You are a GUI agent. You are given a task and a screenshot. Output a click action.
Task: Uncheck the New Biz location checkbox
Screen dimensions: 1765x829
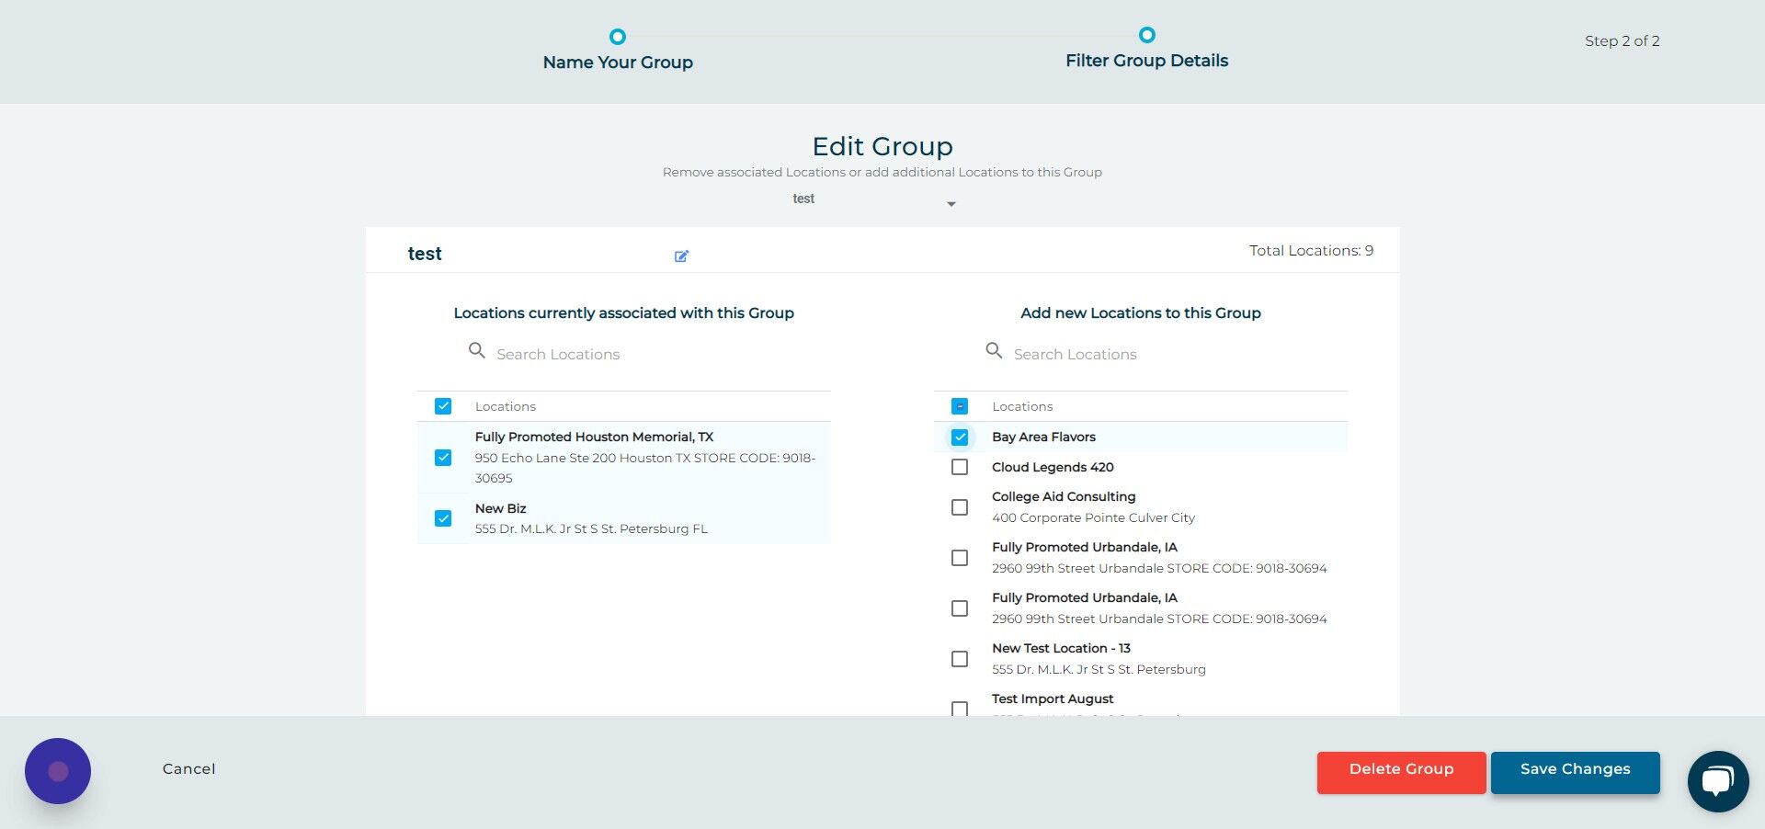tap(443, 518)
